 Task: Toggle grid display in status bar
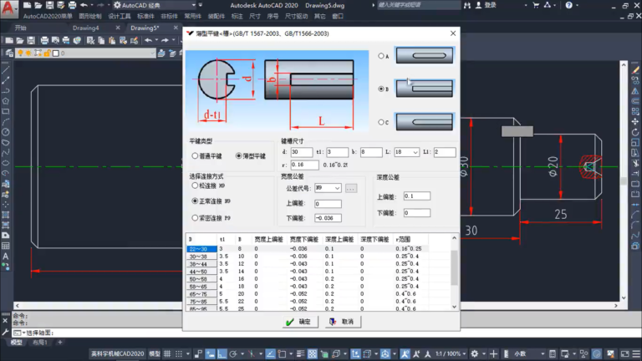pyautogui.click(x=167, y=353)
